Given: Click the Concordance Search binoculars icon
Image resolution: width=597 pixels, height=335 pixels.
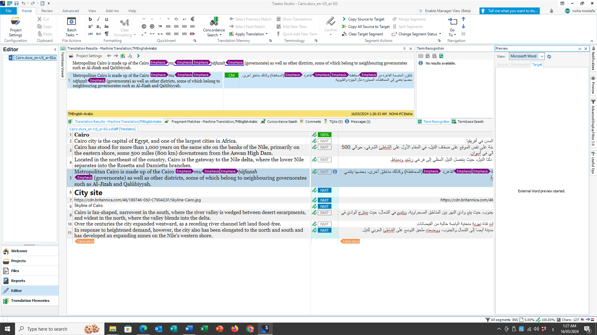Looking at the screenshot, I should coord(214,22).
